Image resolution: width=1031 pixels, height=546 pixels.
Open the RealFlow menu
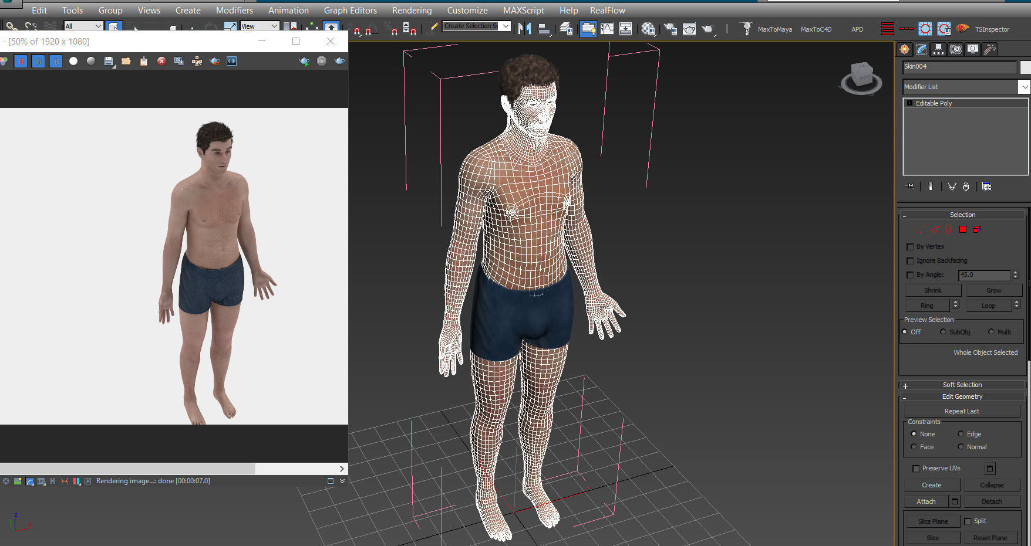(608, 11)
